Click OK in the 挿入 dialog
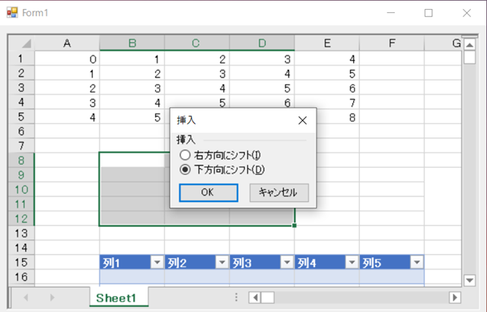The width and height of the screenshot is (487, 312). pos(208,192)
